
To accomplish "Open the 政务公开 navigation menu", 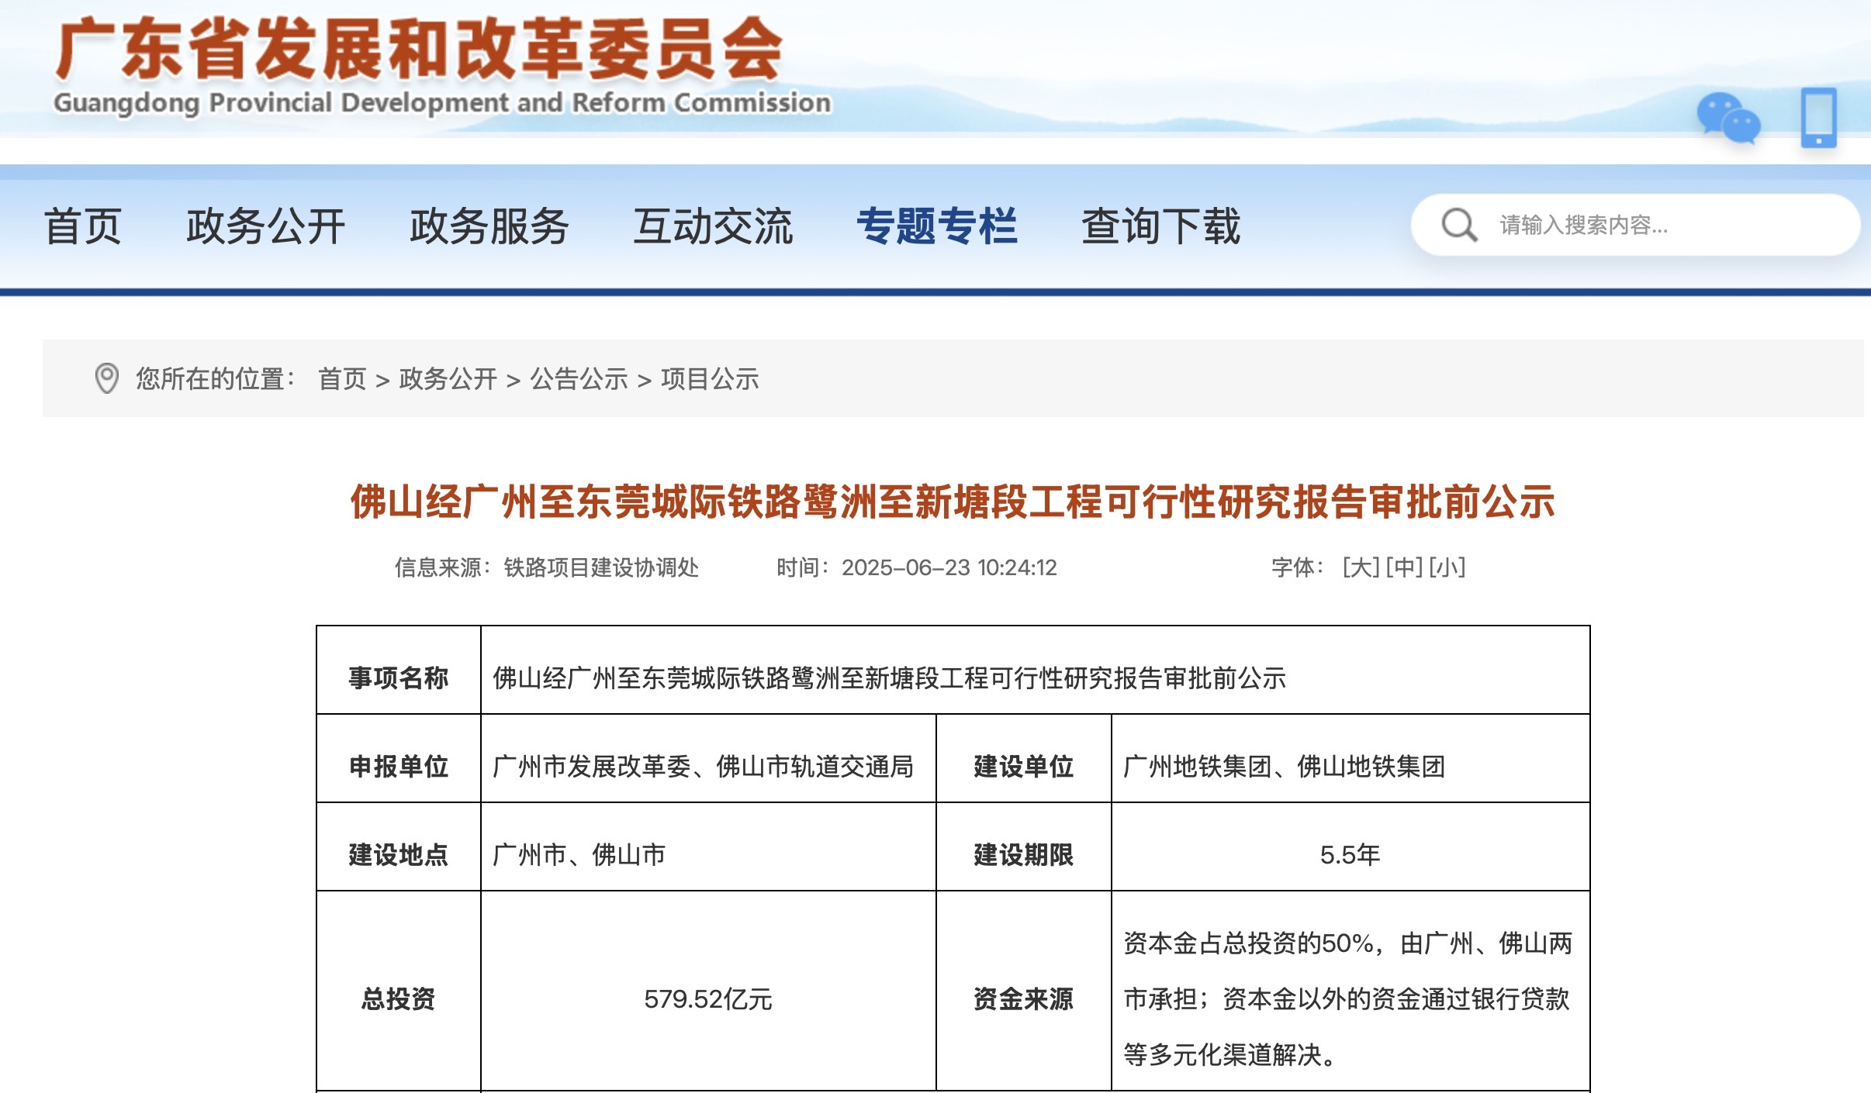I will click(265, 226).
